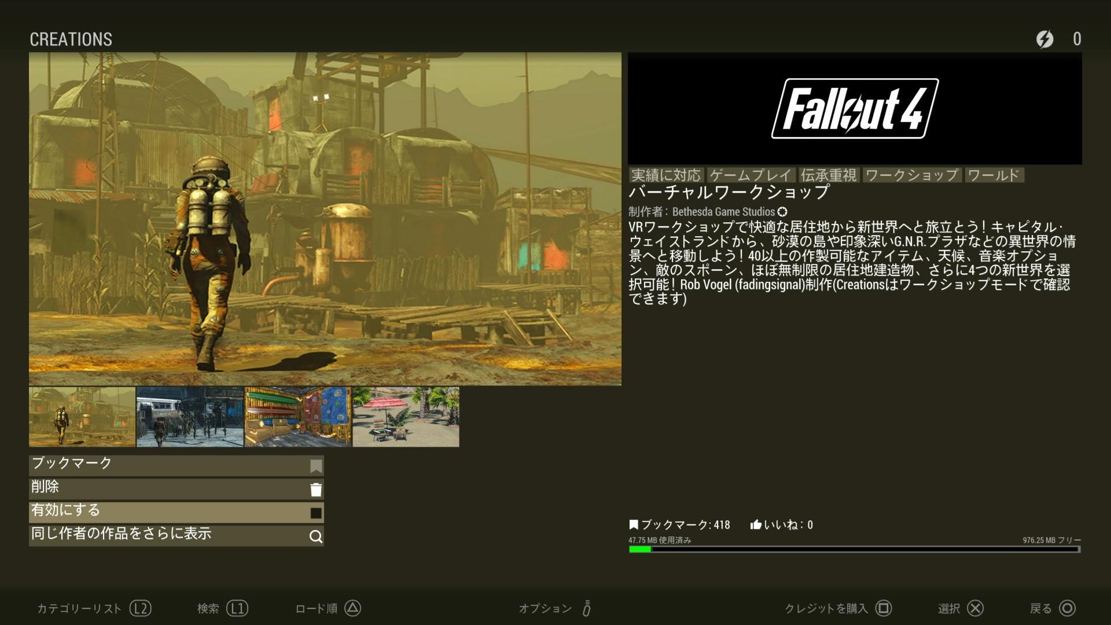Open category list via L2 icon

[141, 608]
